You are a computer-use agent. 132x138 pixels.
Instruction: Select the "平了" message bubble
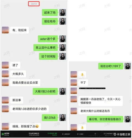(x=83, y=83)
